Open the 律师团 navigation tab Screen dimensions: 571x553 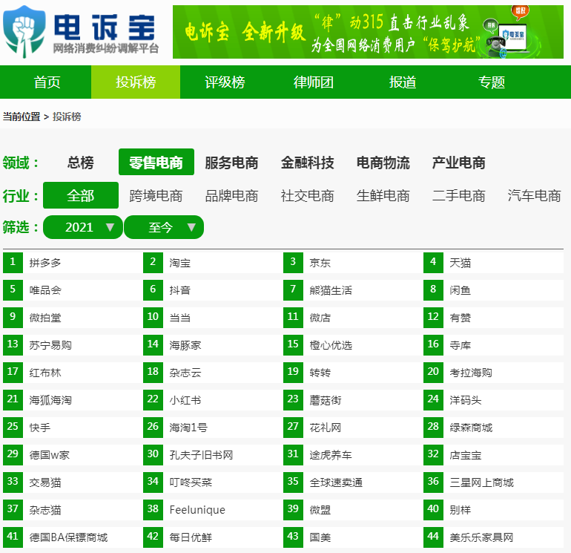[314, 82]
